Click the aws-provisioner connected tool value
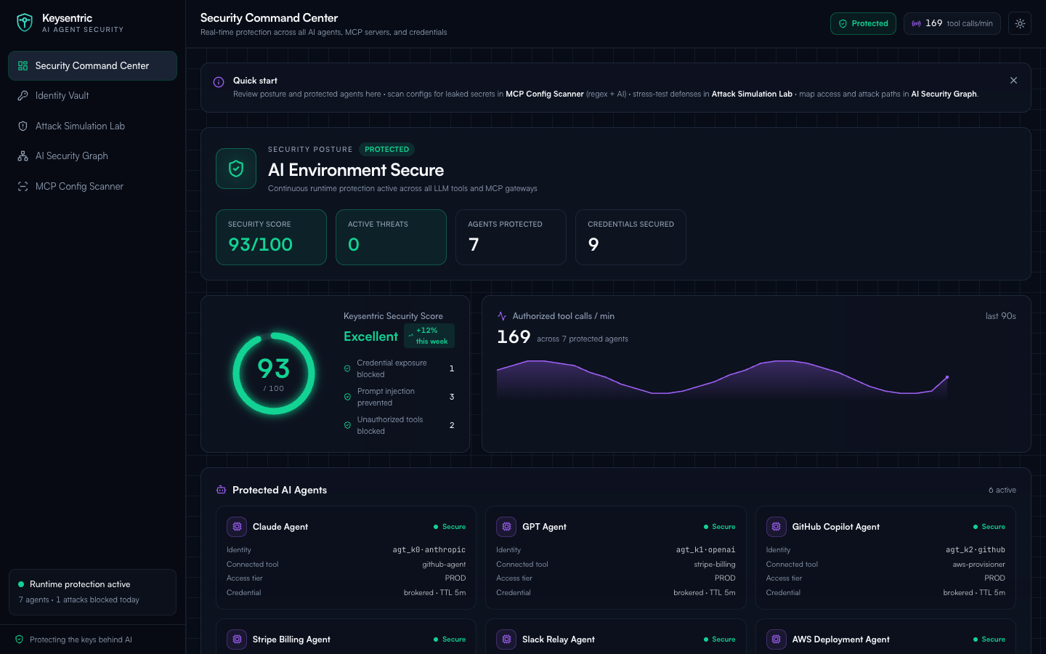This screenshot has width=1046, height=654. click(x=979, y=565)
